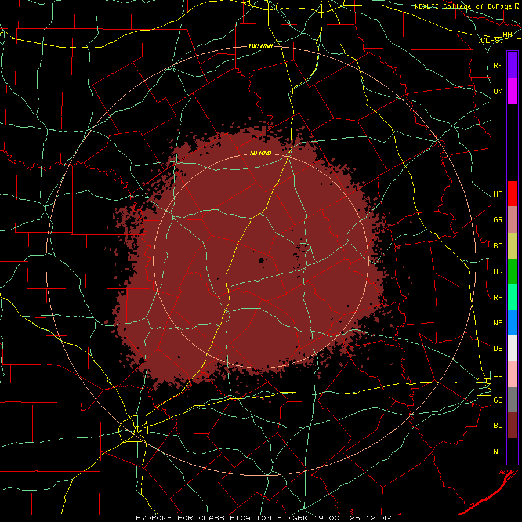Click the black radar site dot
The width and height of the screenshot is (522, 522).
coord(261,260)
